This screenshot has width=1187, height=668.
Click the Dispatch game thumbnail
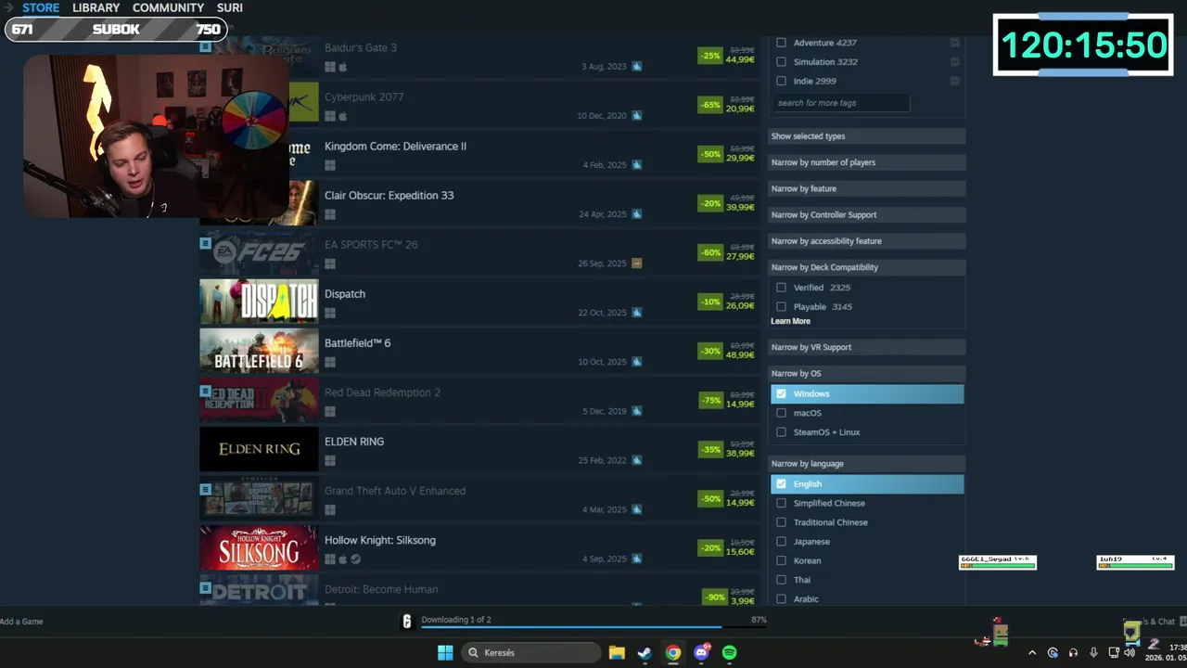click(259, 302)
